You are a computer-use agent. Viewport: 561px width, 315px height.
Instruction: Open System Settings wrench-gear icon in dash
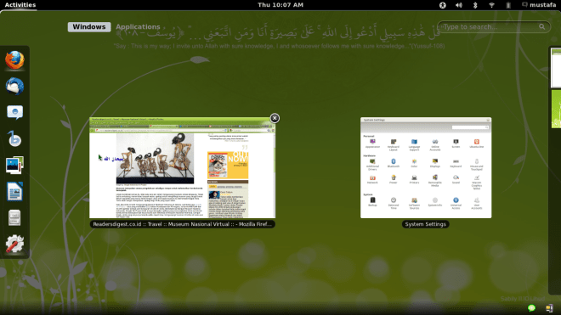tap(14, 244)
